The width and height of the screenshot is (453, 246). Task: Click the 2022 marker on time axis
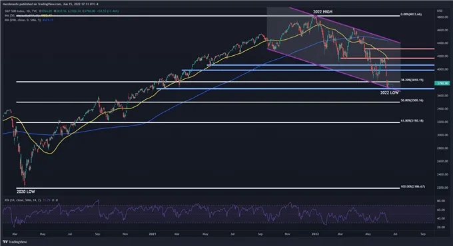tap(315, 234)
